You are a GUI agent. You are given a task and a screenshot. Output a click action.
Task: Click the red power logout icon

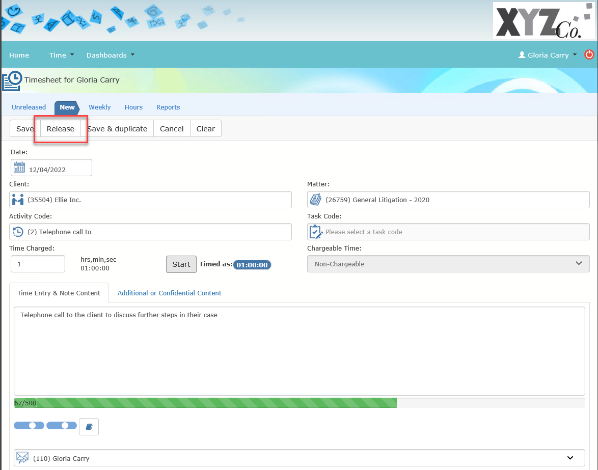(x=589, y=54)
